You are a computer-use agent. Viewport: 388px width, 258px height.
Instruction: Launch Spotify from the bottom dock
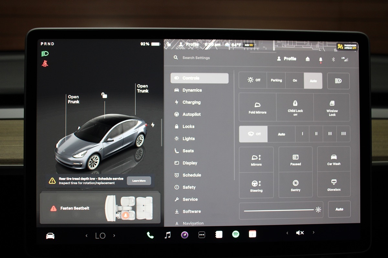[x=236, y=234]
